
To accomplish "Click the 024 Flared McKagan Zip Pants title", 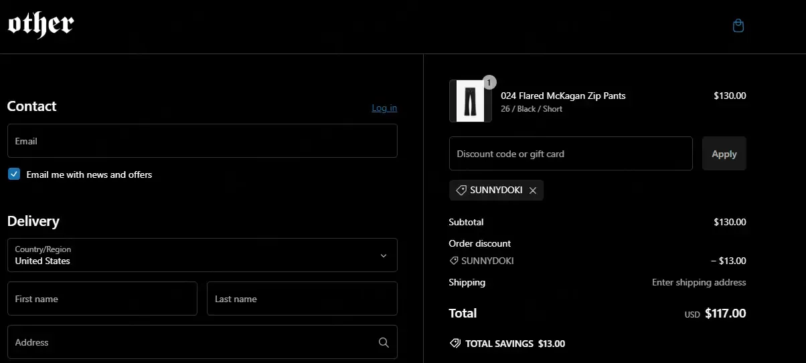I will [563, 96].
